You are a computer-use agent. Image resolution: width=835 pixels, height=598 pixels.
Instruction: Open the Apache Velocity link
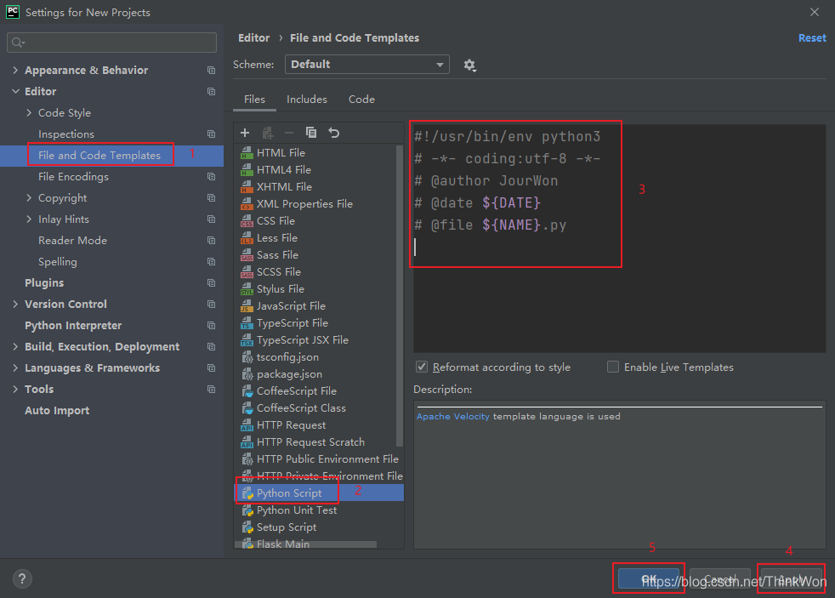(x=452, y=417)
